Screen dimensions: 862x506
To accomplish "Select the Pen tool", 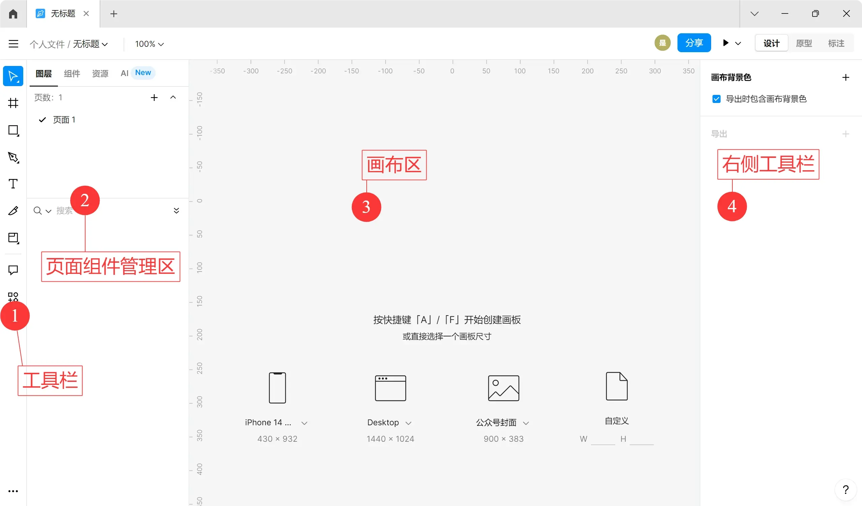I will [13, 157].
